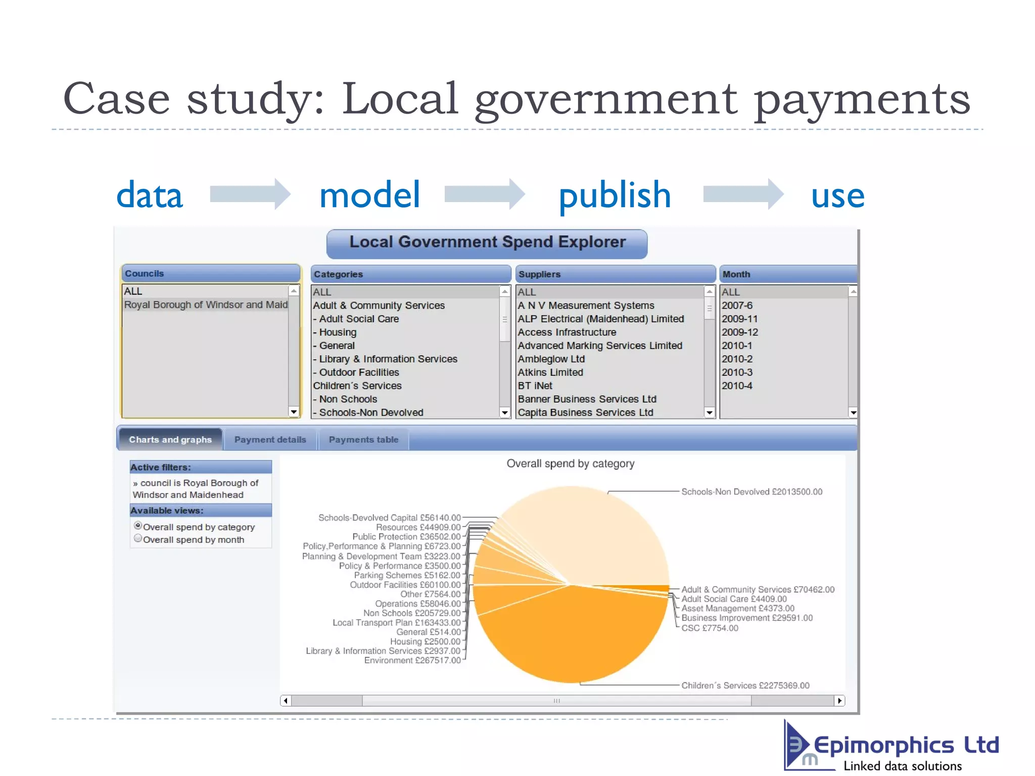
Task: Click the active filter council text
Action: (196, 489)
